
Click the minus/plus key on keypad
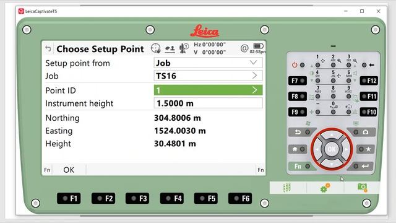[x=317, y=111]
